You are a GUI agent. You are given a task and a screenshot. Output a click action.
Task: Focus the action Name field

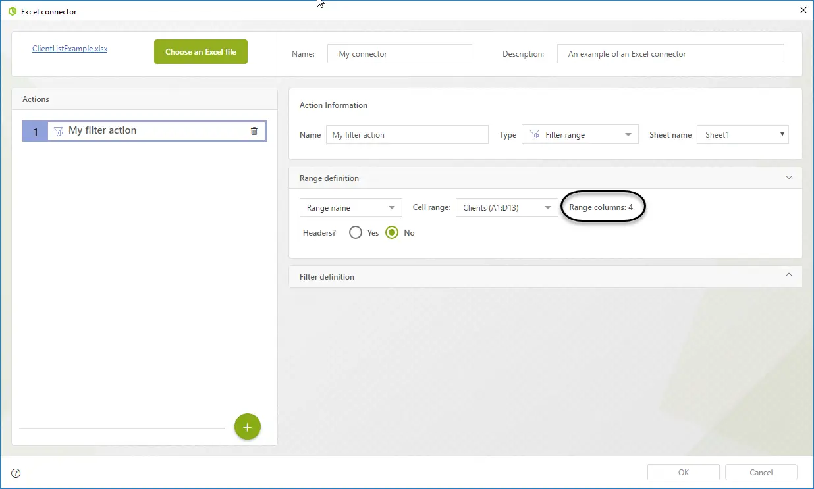(407, 135)
